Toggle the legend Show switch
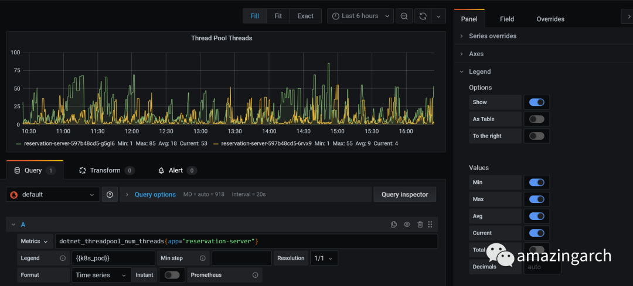This screenshot has height=286, width=633. [x=536, y=102]
